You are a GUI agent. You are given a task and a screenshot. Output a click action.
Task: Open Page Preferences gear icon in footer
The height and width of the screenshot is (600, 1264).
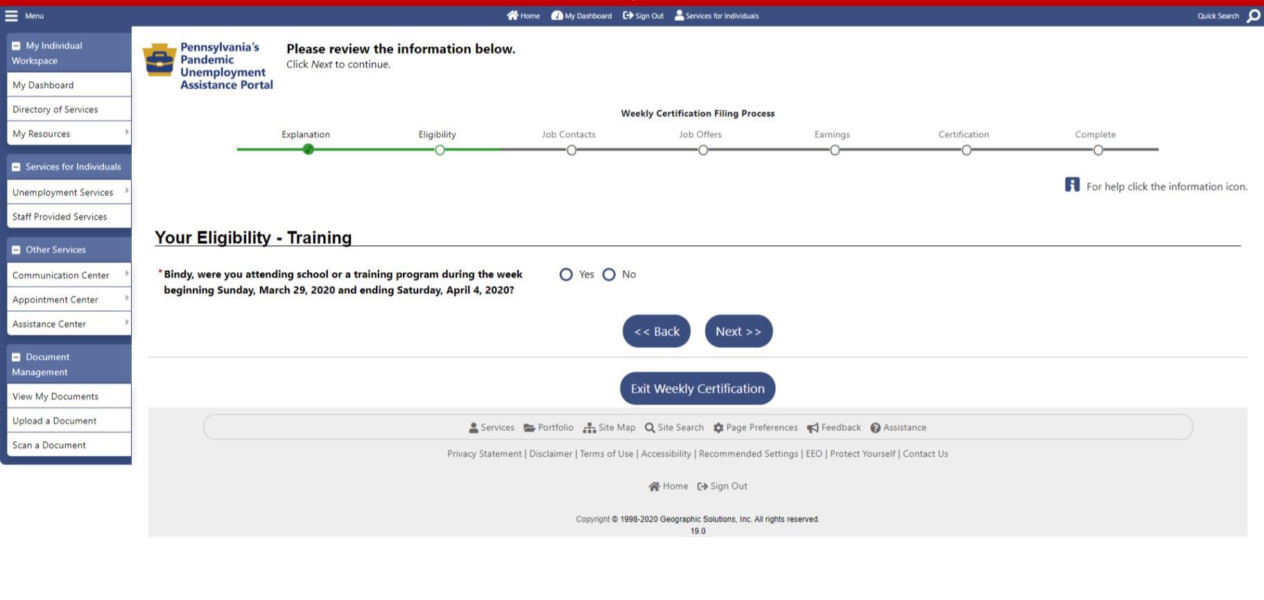pyautogui.click(x=718, y=428)
